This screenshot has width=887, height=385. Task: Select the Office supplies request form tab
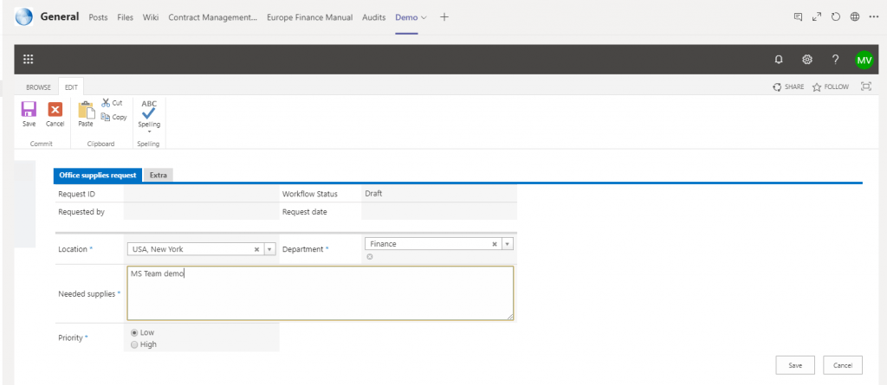pyautogui.click(x=98, y=176)
